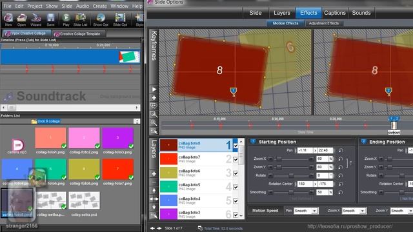Open Adjustment Effects sub-tab
This screenshot has width=413, height=232.
324,23
